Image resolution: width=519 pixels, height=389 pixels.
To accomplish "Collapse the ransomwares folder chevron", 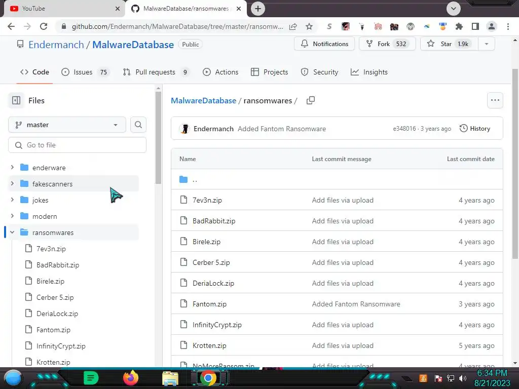I will click(x=12, y=232).
